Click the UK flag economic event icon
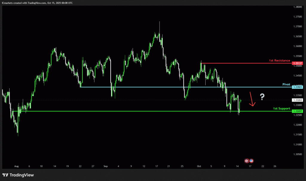 247,161
